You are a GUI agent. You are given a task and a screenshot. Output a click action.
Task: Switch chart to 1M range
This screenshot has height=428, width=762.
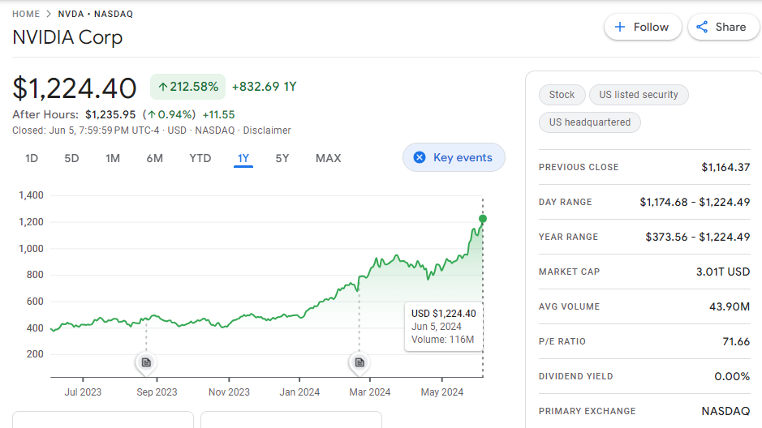pos(113,158)
